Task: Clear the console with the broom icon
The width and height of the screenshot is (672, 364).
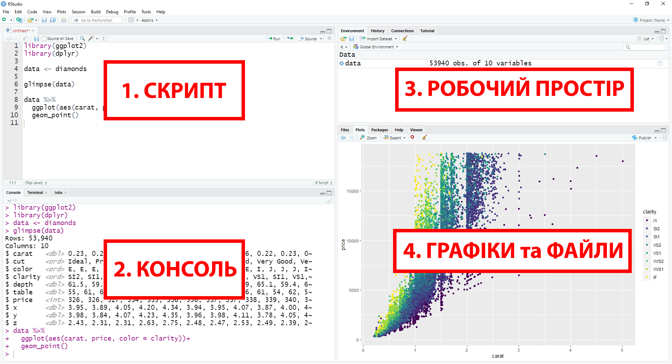Action: point(329,201)
